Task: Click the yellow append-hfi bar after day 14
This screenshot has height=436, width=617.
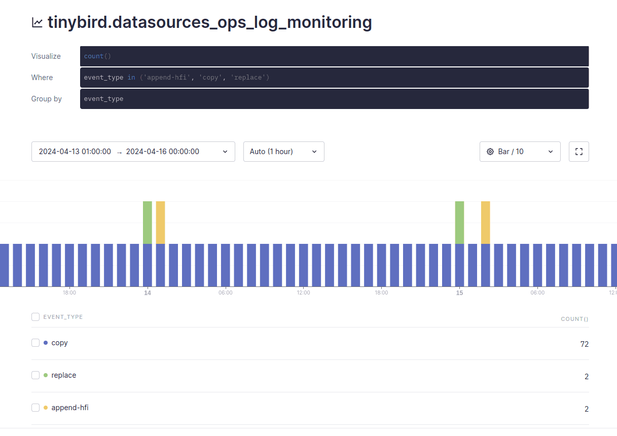Action: tap(160, 223)
